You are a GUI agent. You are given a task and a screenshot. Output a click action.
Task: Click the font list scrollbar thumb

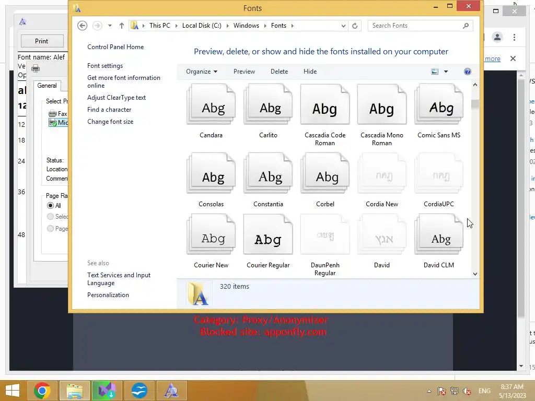[475, 104]
